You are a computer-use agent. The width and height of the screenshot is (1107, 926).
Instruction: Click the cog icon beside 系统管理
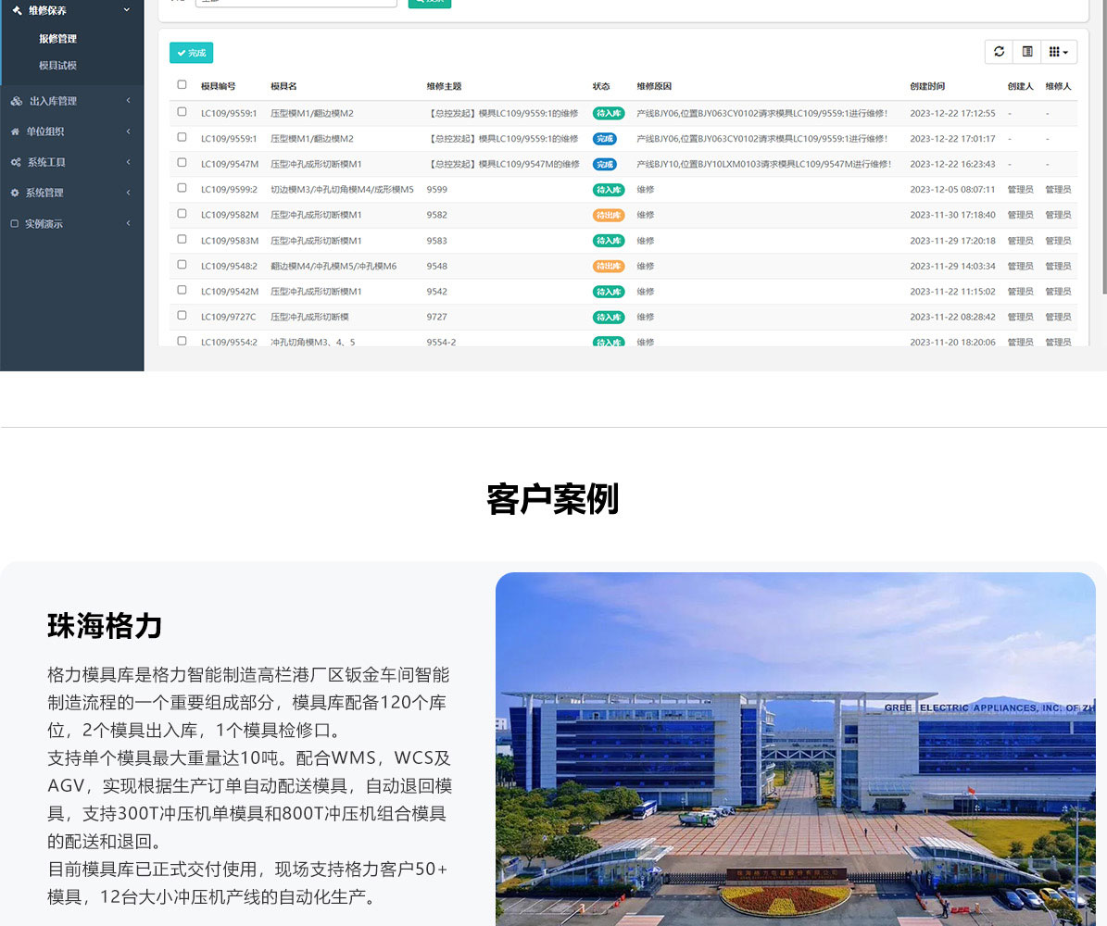pyautogui.click(x=15, y=193)
